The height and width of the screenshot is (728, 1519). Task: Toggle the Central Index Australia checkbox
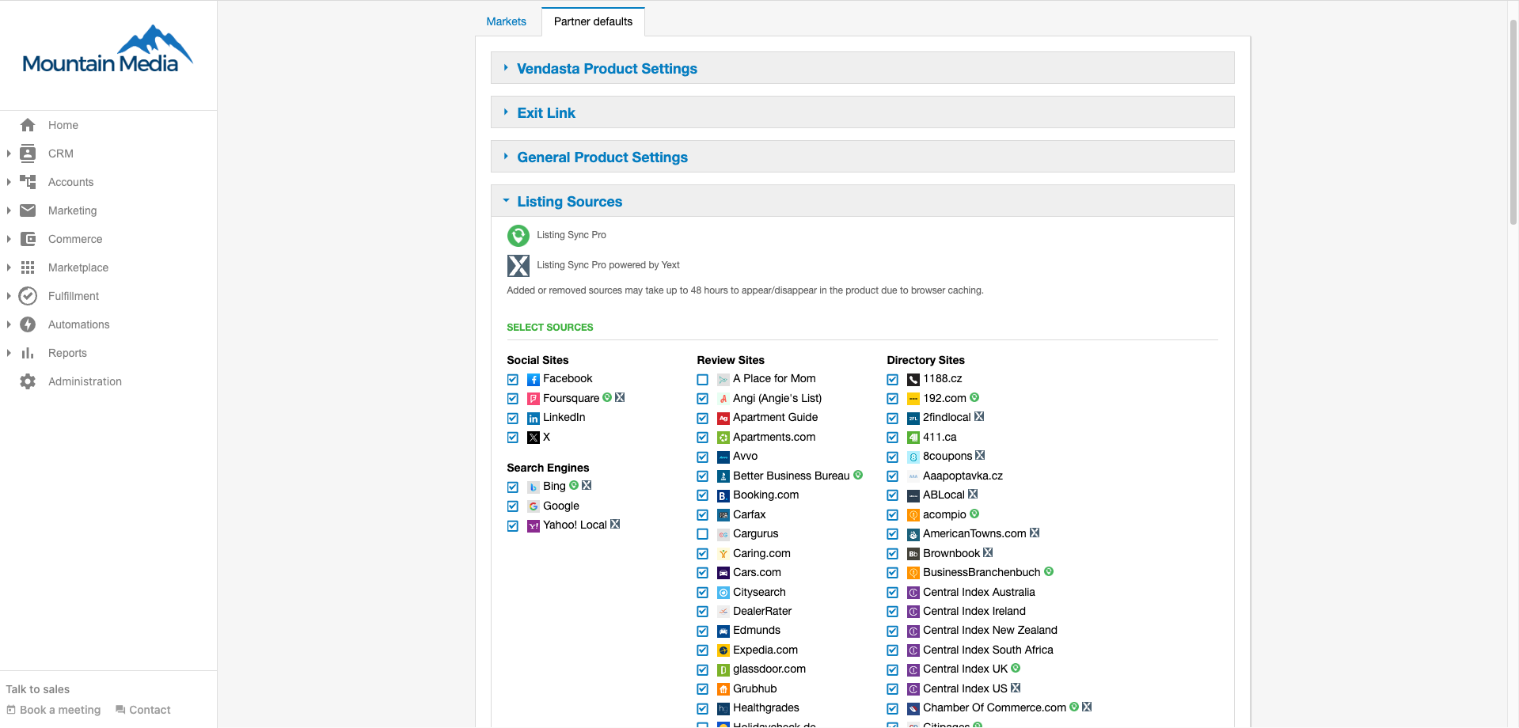click(893, 593)
